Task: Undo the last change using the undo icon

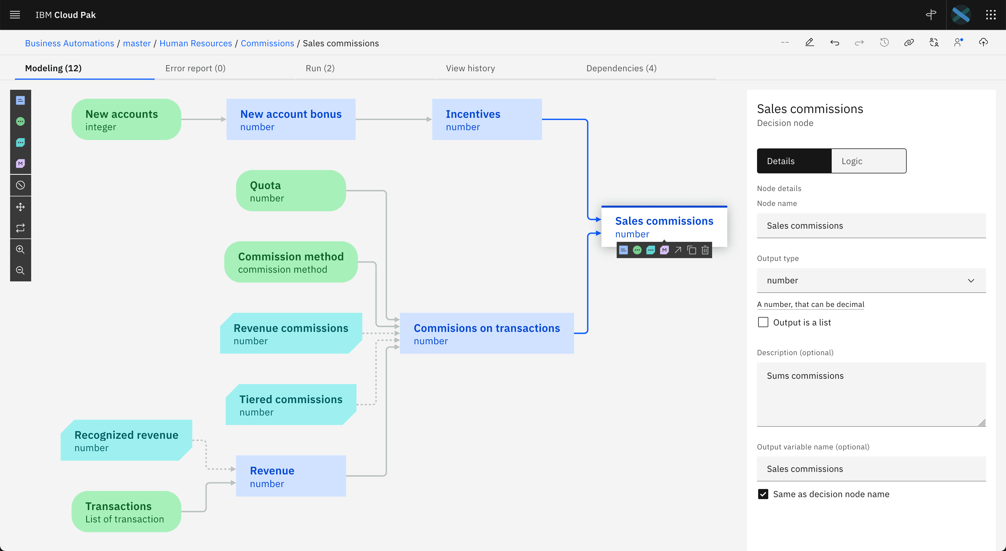Action: click(x=834, y=43)
